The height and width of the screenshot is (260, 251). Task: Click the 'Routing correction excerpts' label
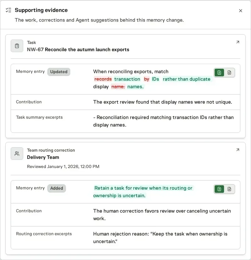pyautogui.click(x=44, y=234)
